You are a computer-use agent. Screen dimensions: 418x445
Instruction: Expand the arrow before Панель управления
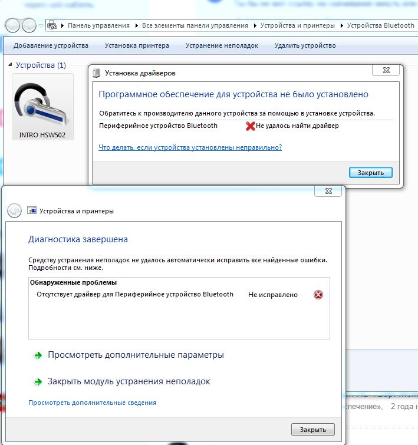(x=62, y=25)
